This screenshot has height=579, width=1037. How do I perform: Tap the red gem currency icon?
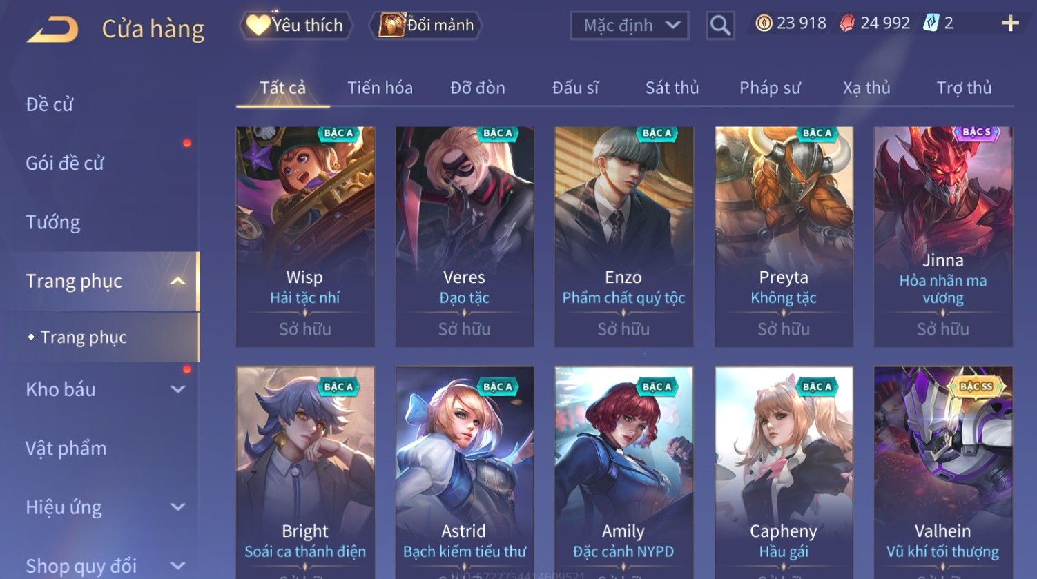point(846,23)
